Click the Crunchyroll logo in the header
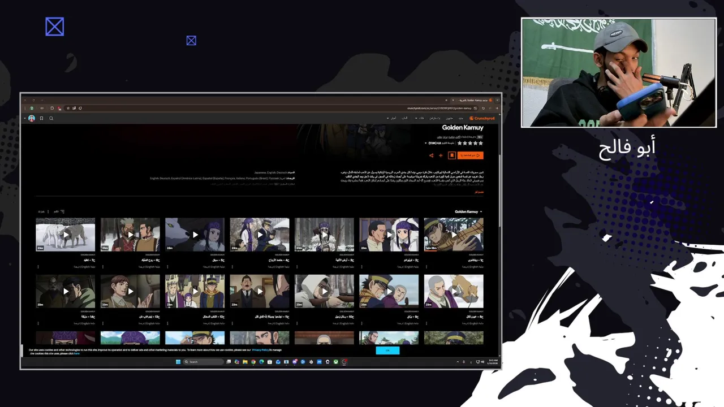 click(482, 118)
